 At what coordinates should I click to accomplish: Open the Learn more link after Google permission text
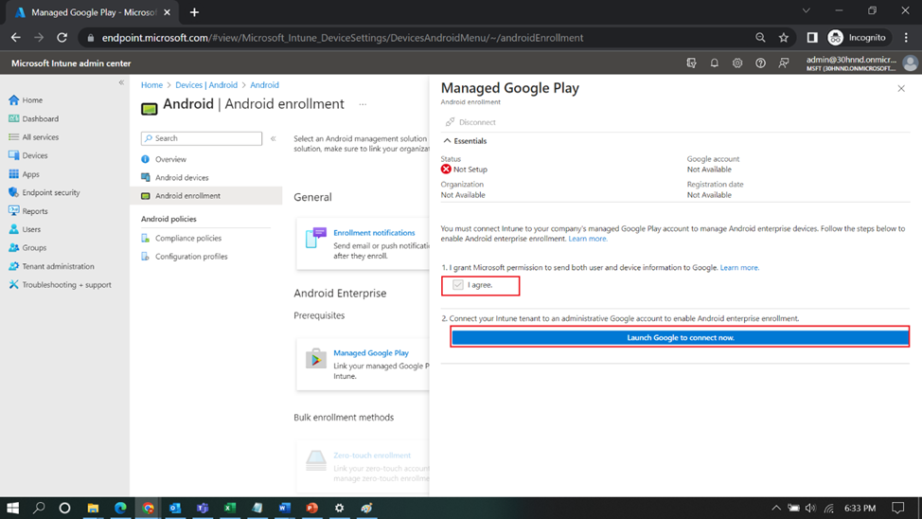(x=739, y=267)
